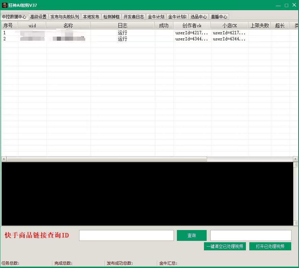The width and height of the screenshot is (299, 268).
Task: Click 创作者ck cell userId=4344...
Action: [x=191, y=39]
